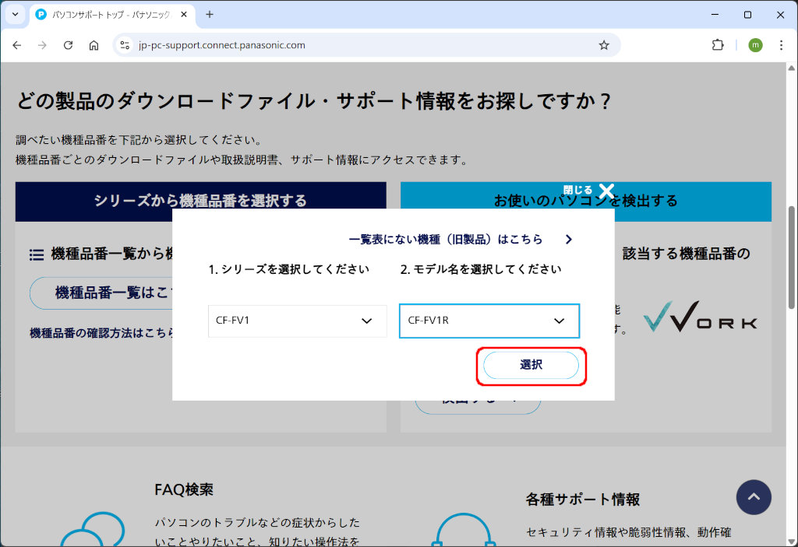Click the 1. シリーズを選択してください label
This screenshot has width=798, height=547.
point(288,269)
